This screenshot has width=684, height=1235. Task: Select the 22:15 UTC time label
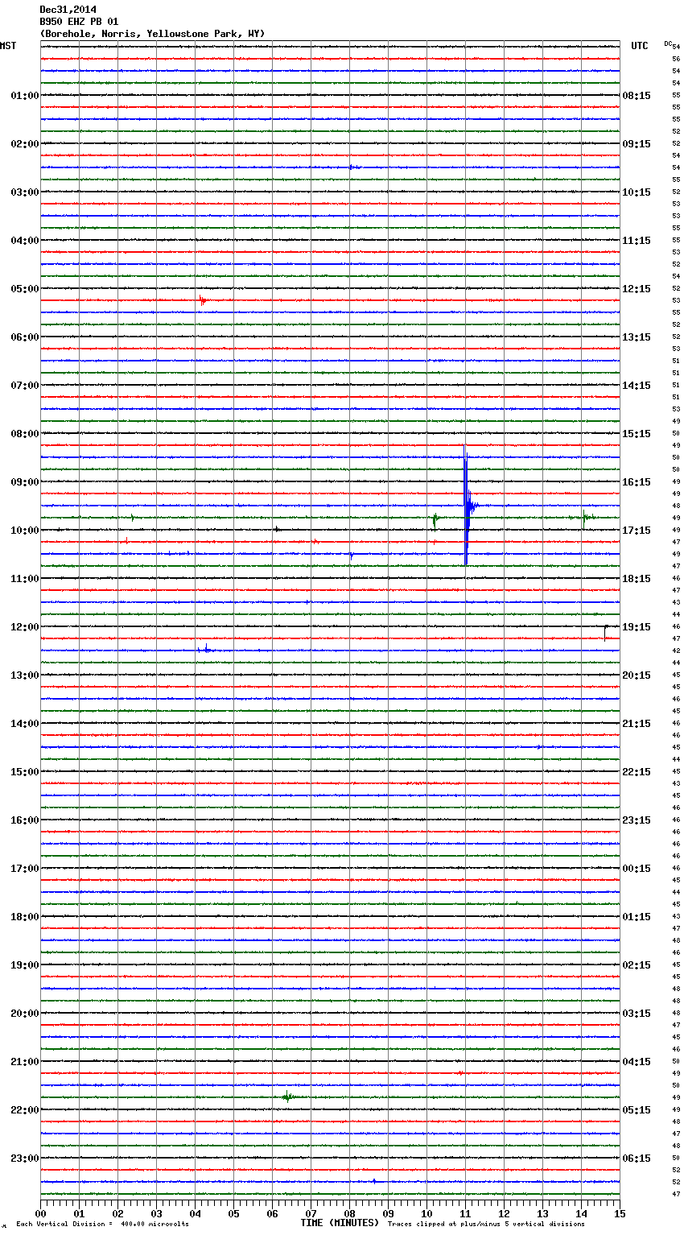tap(637, 772)
